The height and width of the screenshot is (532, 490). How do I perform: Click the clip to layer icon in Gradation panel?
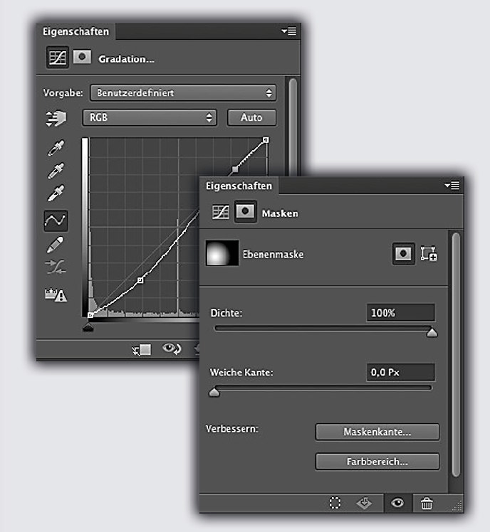tap(142, 349)
